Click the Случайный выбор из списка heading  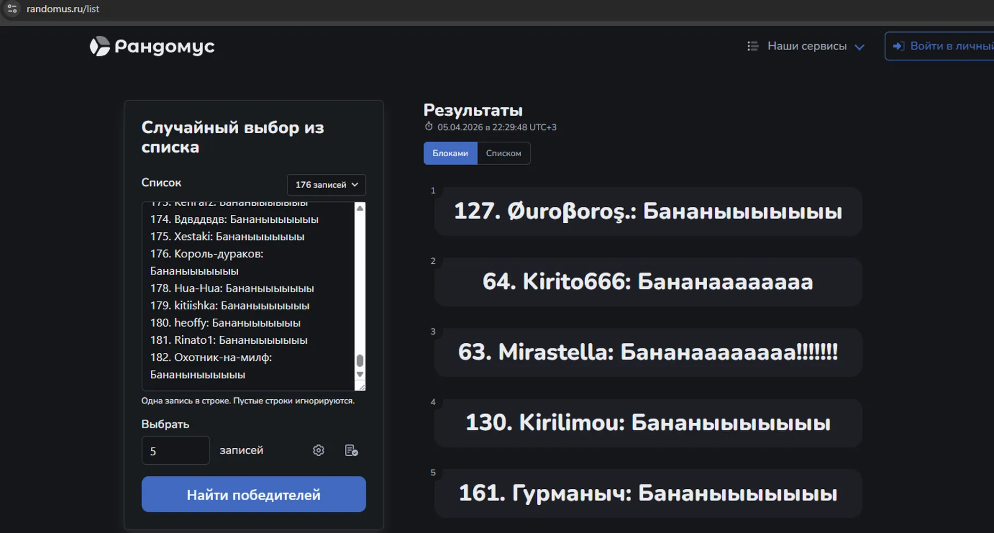tap(232, 137)
